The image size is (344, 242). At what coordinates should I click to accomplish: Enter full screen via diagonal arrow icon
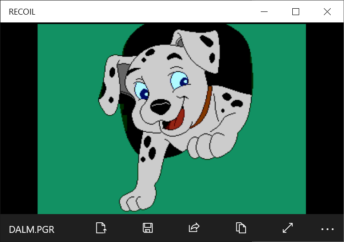[287, 228]
